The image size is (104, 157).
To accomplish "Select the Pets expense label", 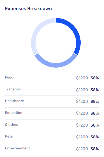I will pos(9,136).
